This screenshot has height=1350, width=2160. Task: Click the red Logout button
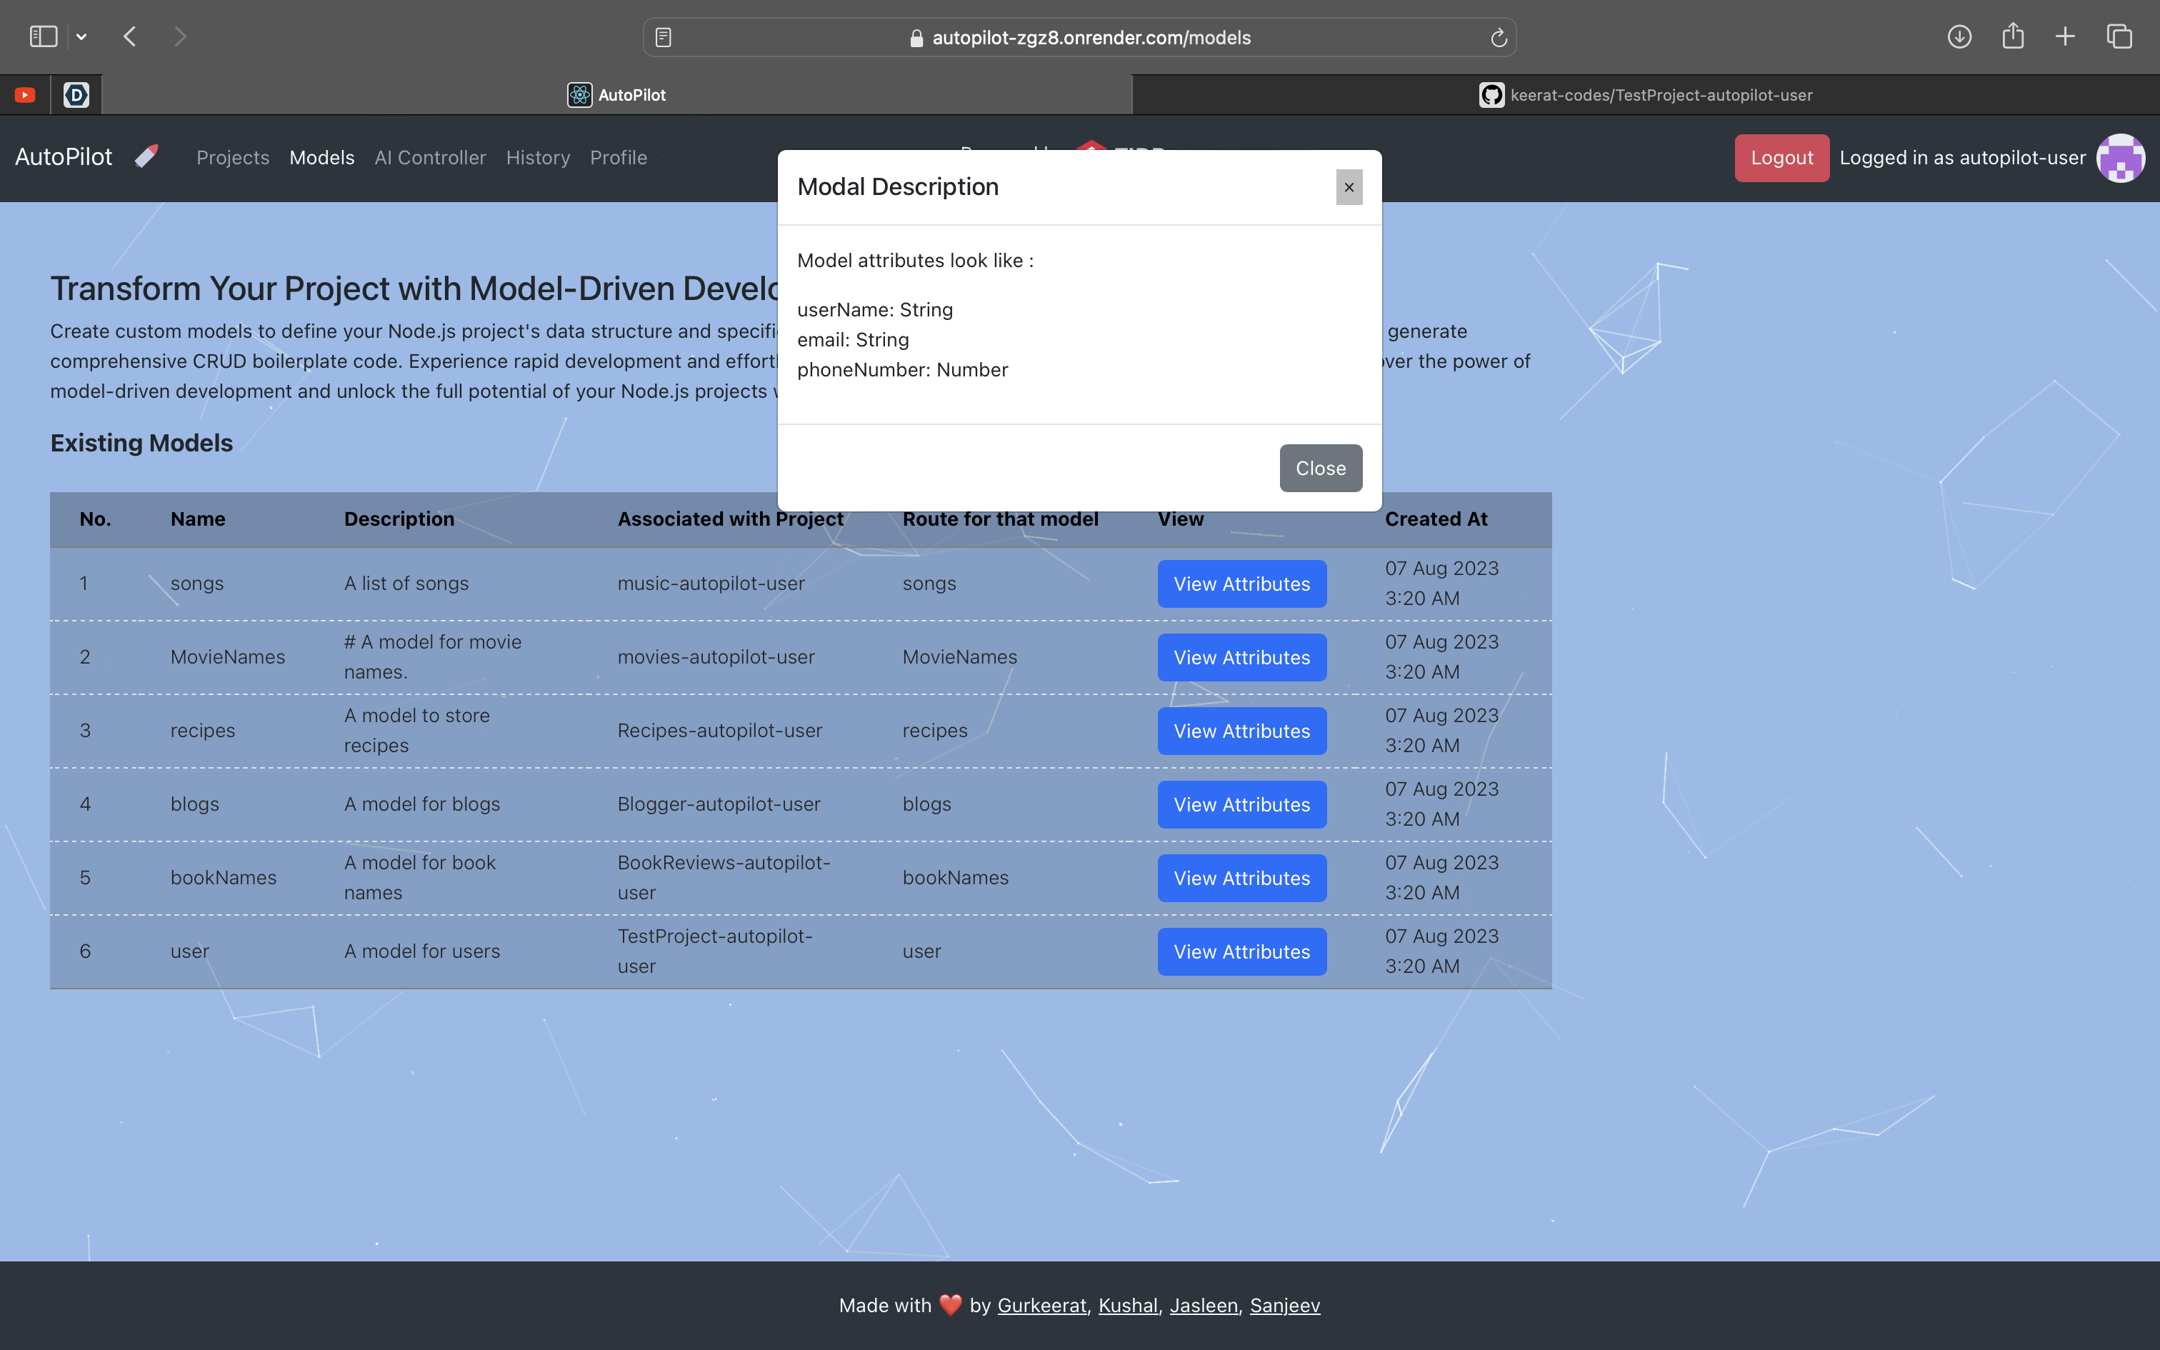pos(1781,157)
